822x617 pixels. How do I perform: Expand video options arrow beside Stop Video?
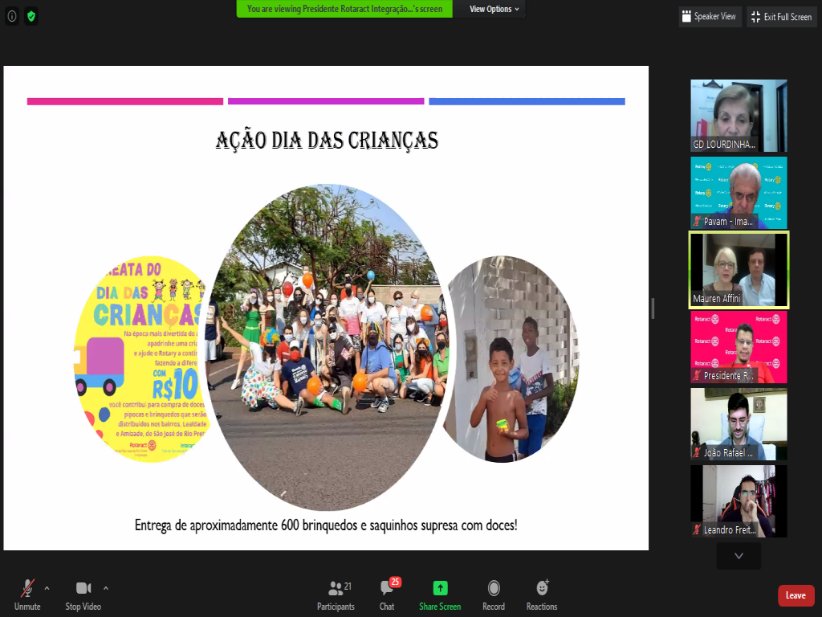point(106,588)
